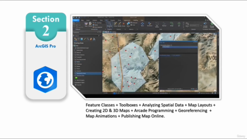Viewport: 247px width, 139px height.
Task: Toggle Highways layer checkbox
Action: [76, 64]
